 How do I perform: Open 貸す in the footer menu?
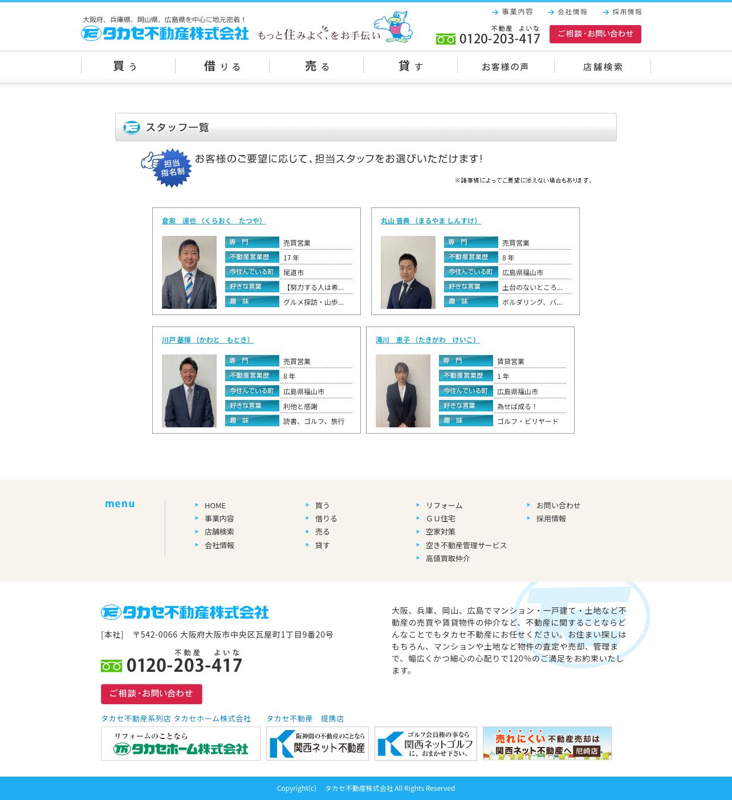(323, 546)
